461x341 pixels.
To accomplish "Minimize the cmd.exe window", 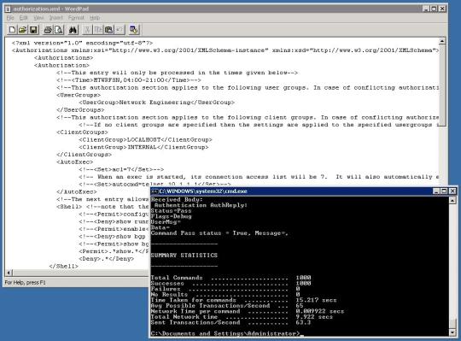I will [436, 191].
